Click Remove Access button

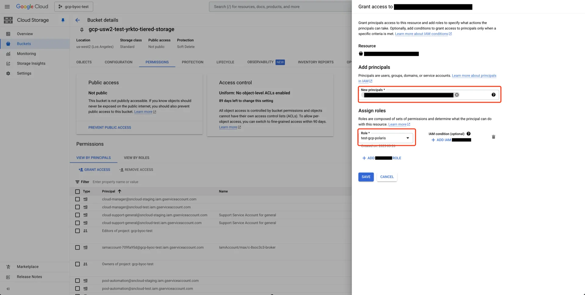(136, 170)
